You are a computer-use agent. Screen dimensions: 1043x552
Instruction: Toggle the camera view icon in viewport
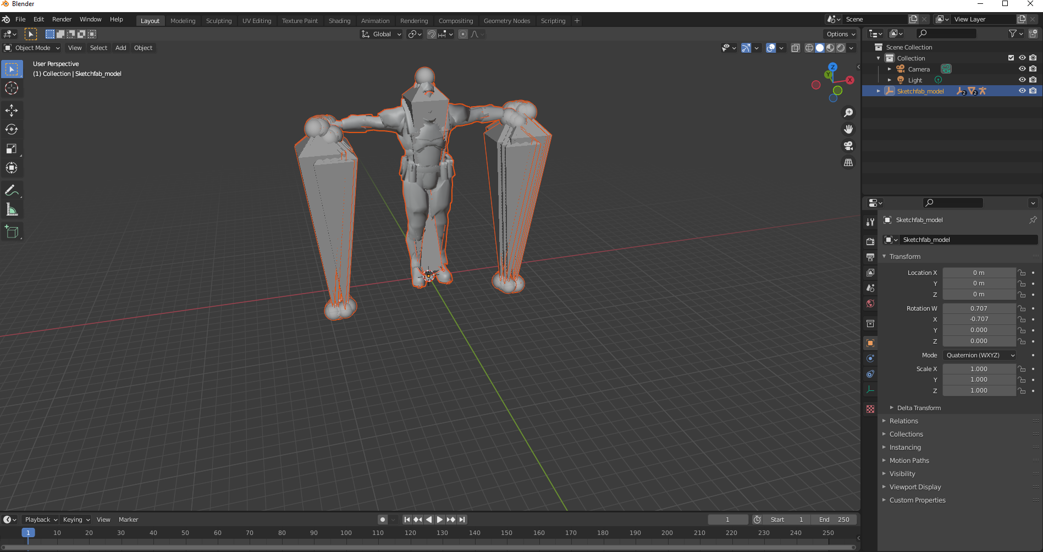pos(848,146)
